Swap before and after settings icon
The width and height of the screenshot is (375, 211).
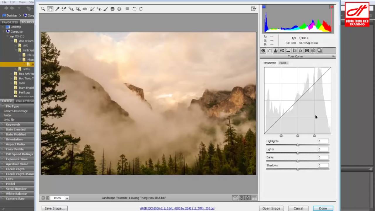click(x=241, y=198)
